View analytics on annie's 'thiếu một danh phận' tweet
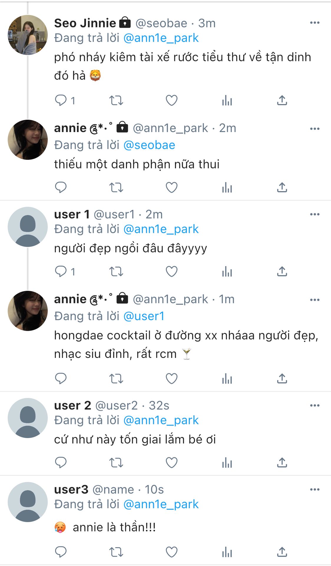The height and width of the screenshot is (566, 331). click(x=227, y=187)
